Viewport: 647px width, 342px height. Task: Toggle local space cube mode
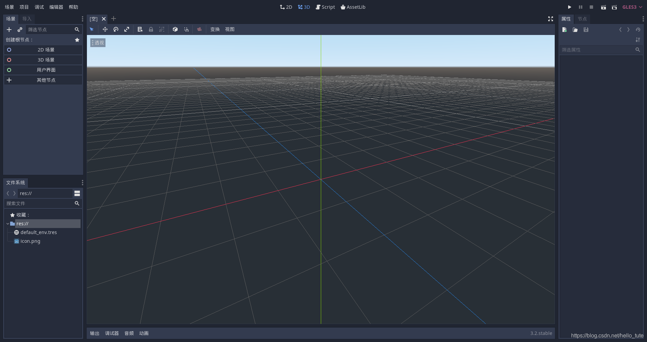175,30
